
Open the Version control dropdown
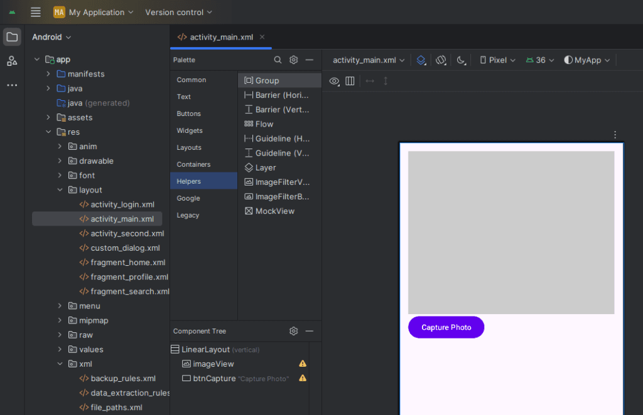coord(179,13)
